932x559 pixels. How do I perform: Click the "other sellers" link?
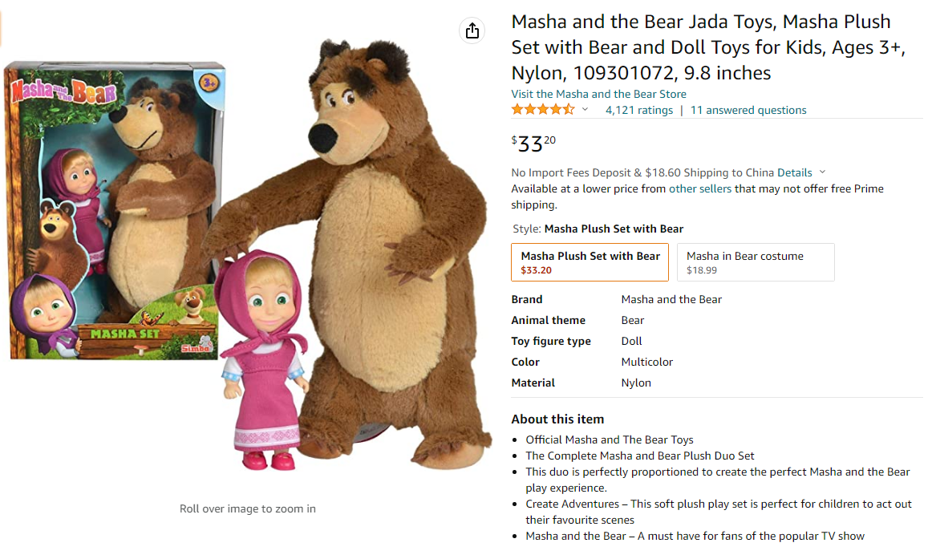pyautogui.click(x=700, y=189)
